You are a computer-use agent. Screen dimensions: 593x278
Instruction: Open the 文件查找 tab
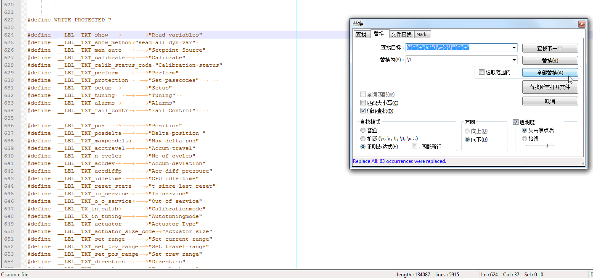[x=401, y=34]
